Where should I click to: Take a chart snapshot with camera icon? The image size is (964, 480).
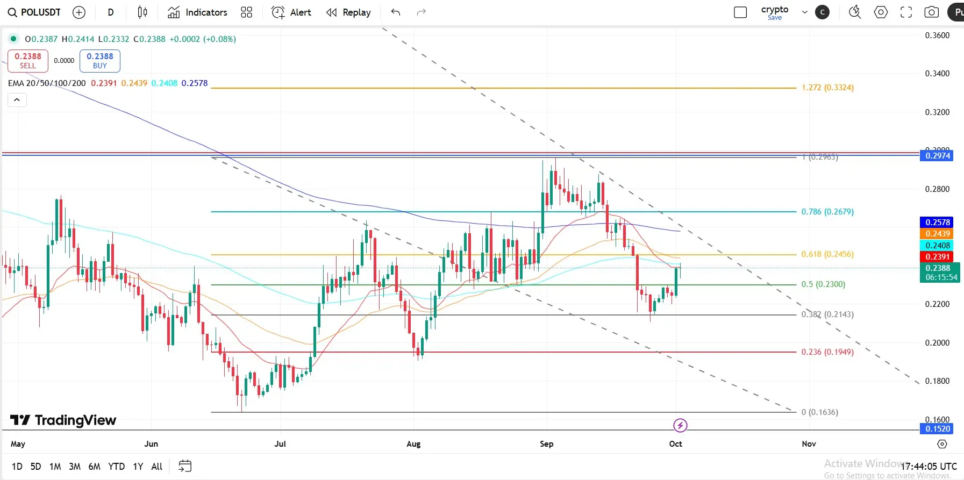932,12
